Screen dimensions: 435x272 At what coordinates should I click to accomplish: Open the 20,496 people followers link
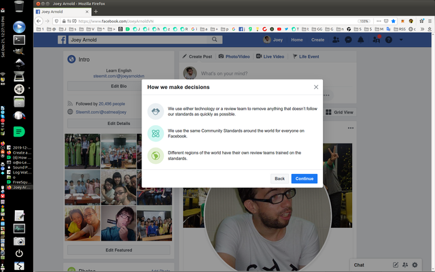click(x=111, y=104)
